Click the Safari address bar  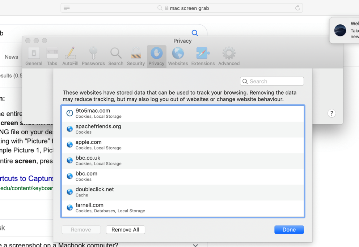pos(182,8)
